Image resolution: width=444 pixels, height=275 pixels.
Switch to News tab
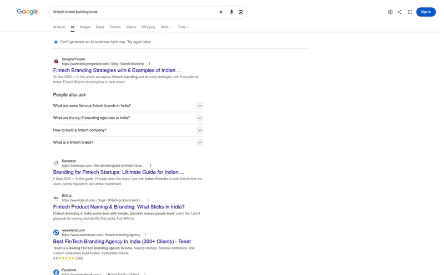point(100,27)
